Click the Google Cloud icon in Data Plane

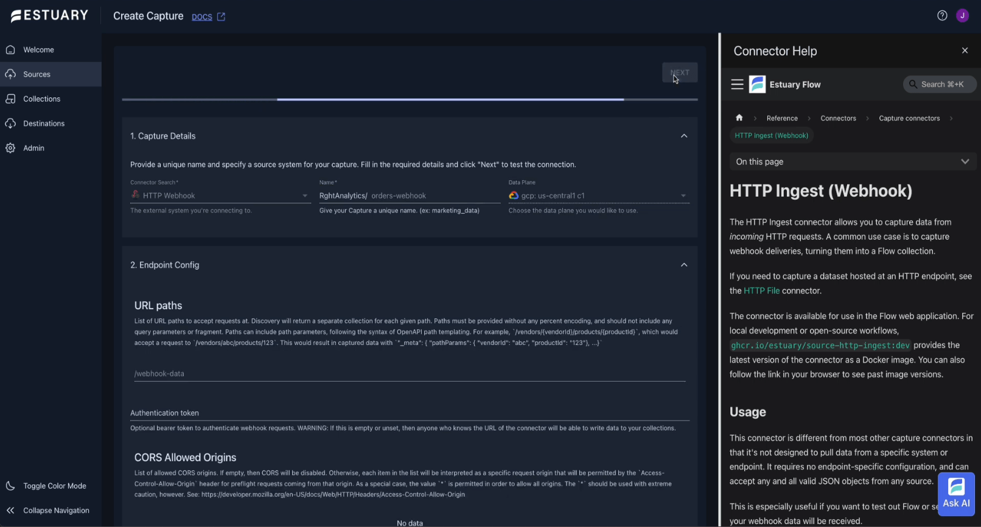(x=514, y=195)
